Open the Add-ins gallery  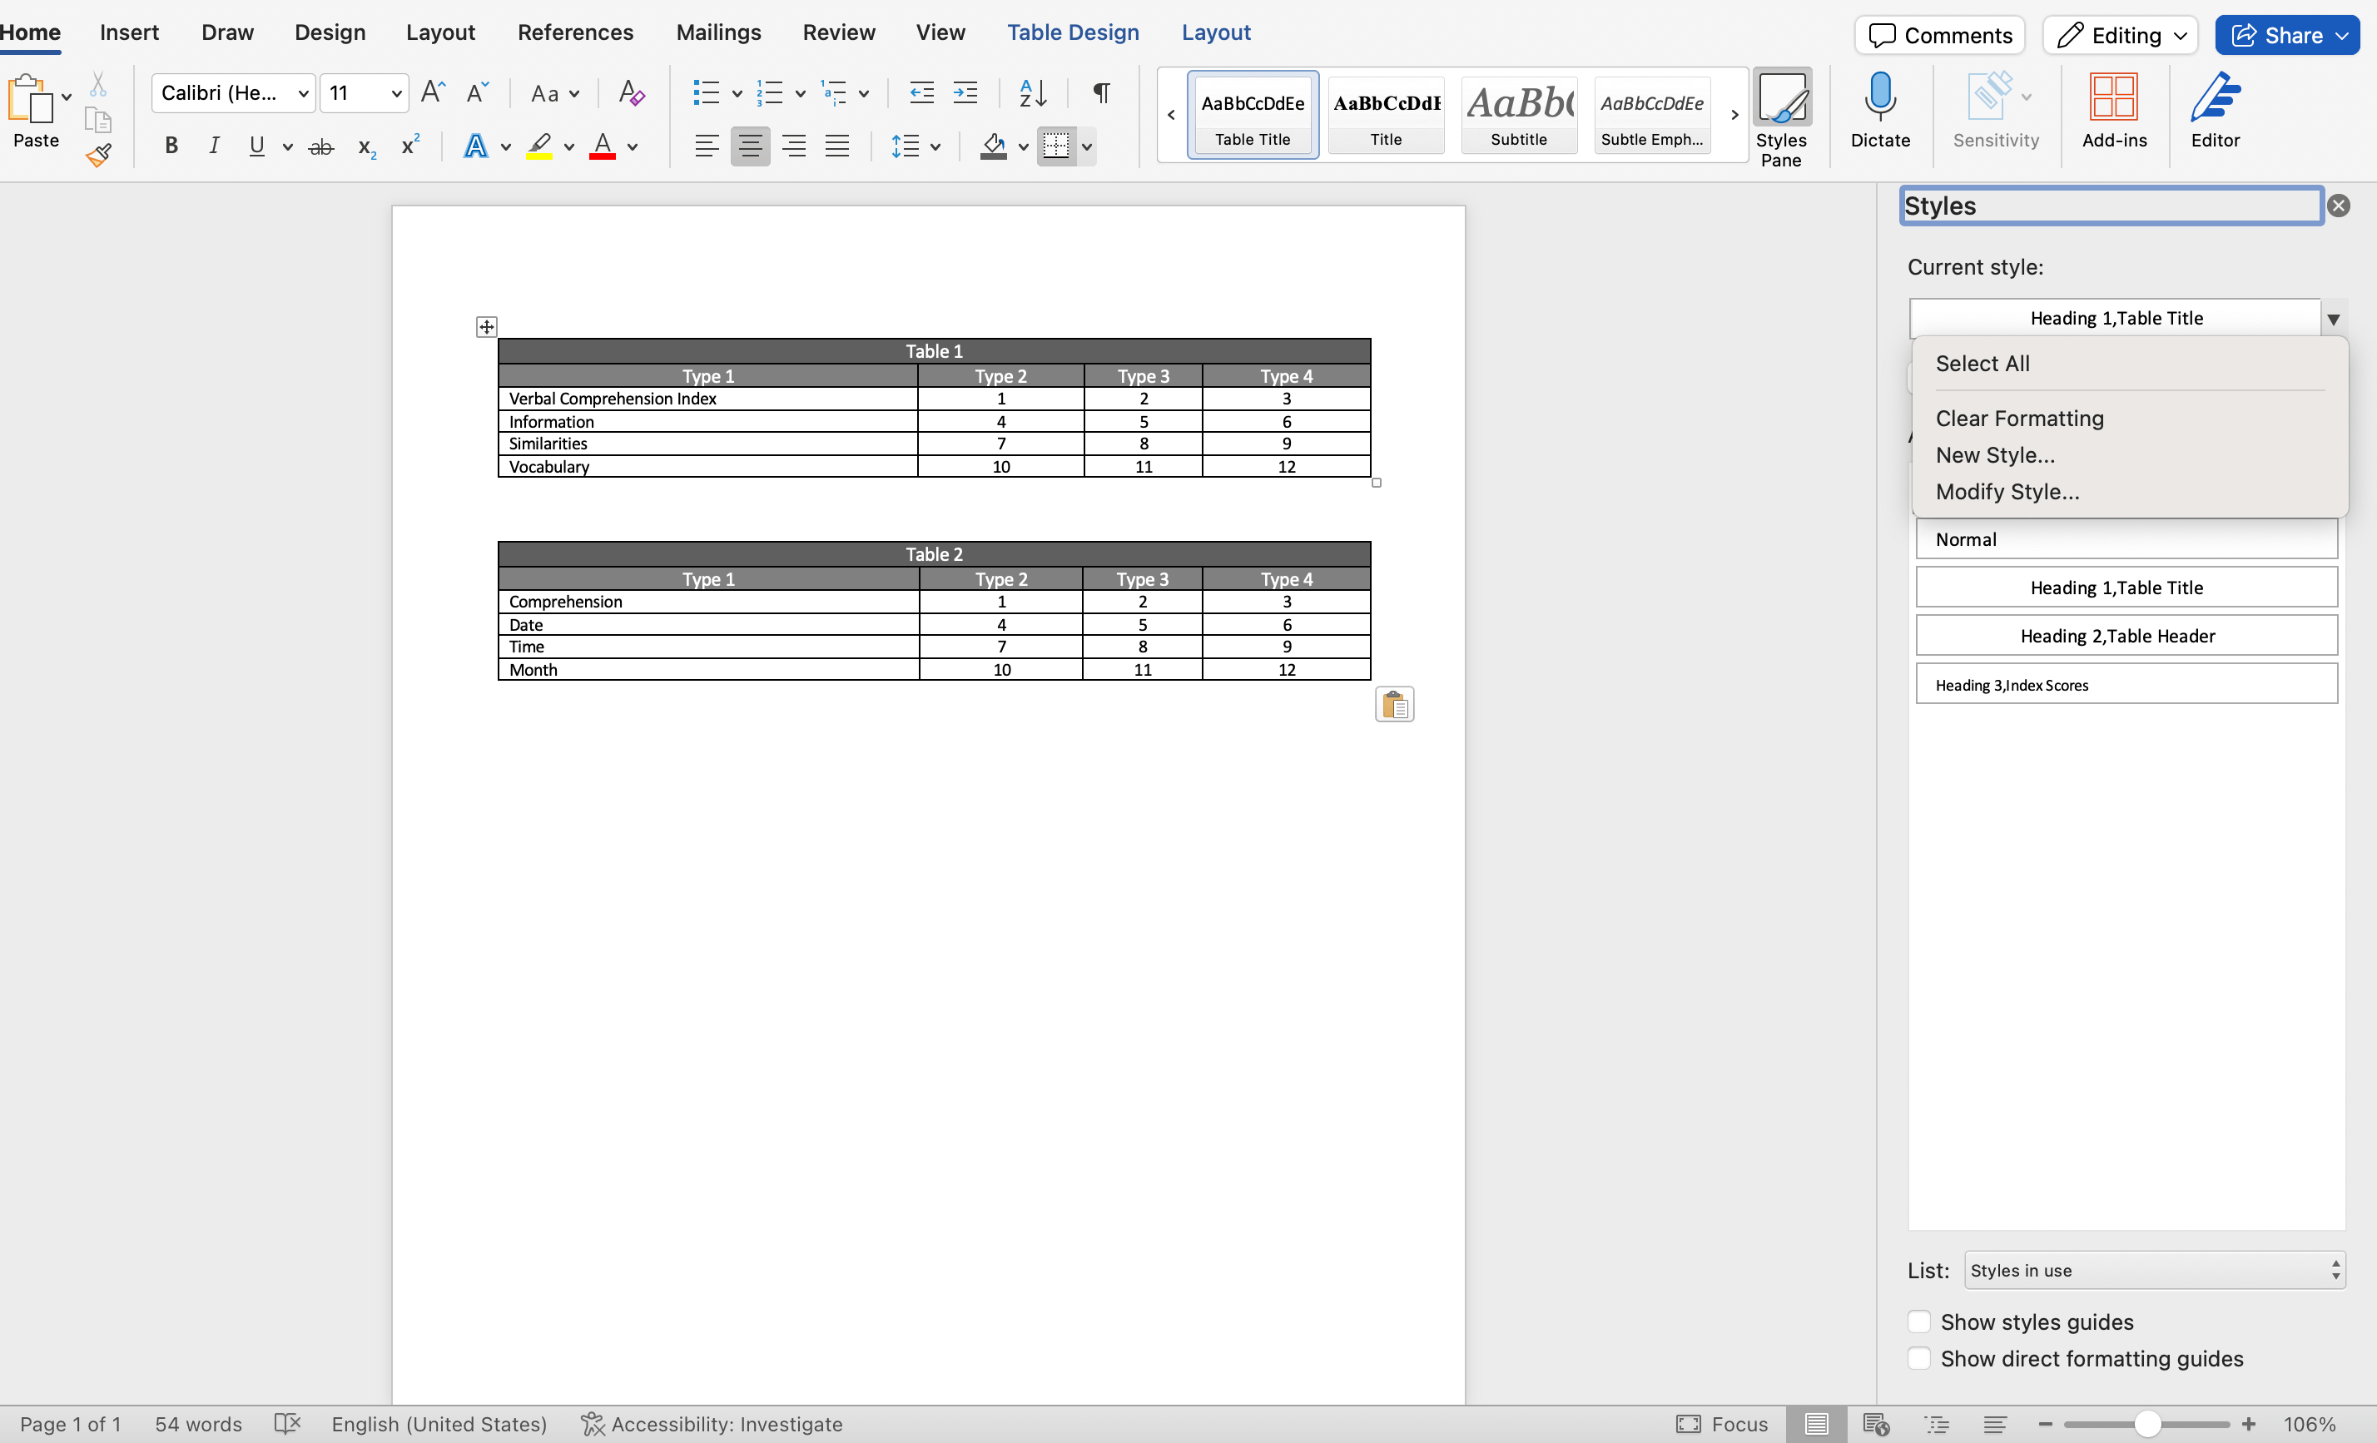point(2114,110)
